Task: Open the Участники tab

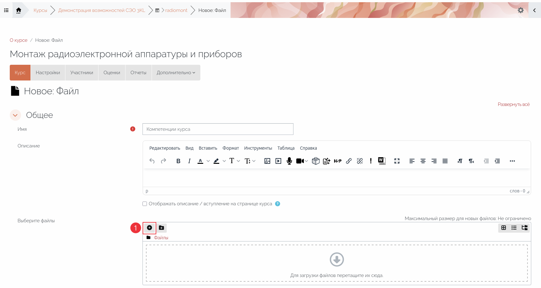Action: point(82,73)
